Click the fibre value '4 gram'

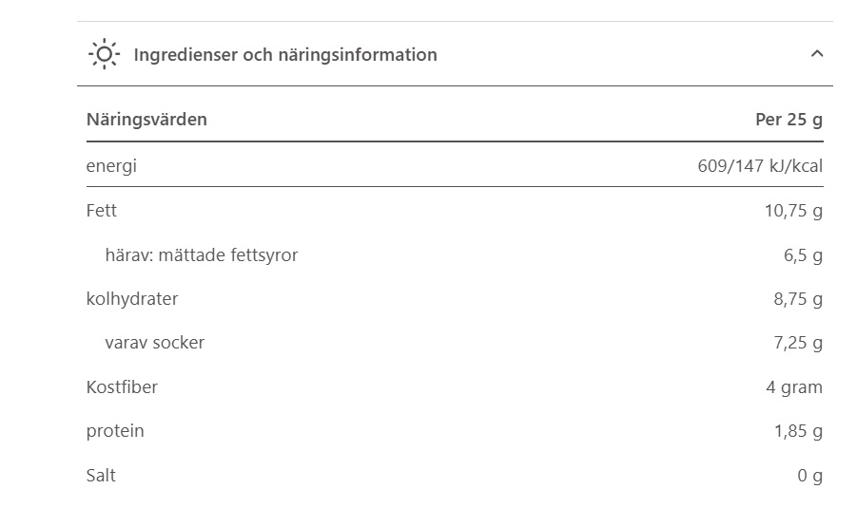[794, 387]
